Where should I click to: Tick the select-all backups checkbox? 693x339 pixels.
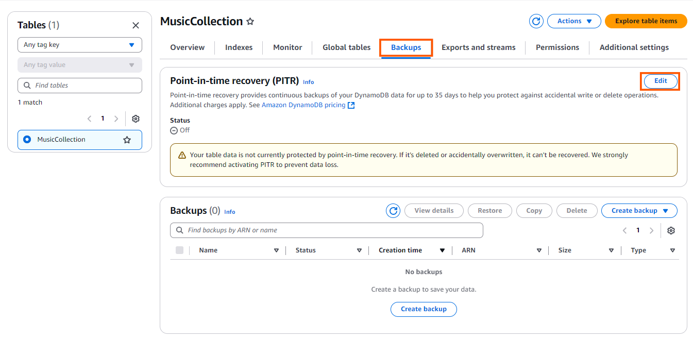(179, 250)
